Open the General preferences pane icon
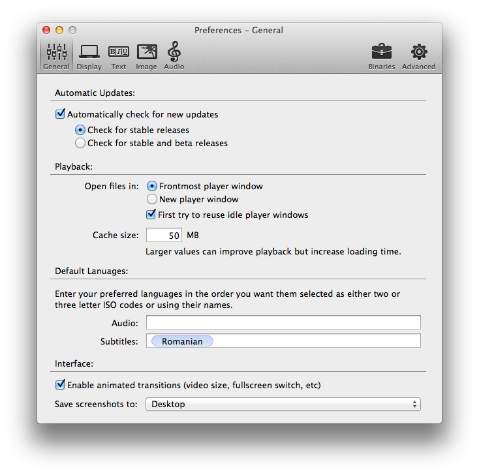 coord(56,52)
